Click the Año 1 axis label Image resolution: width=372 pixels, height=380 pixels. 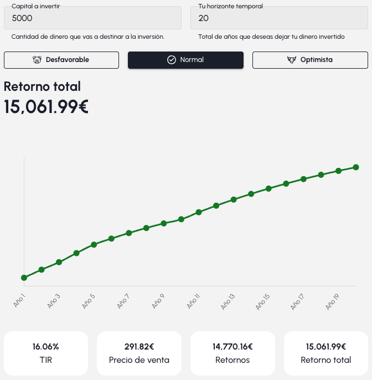pos(20,301)
